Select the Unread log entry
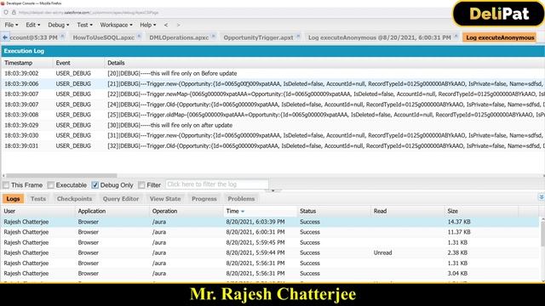Image resolution: width=545 pixels, height=306 pixels. pyautogui.click(x=271, y=252)
